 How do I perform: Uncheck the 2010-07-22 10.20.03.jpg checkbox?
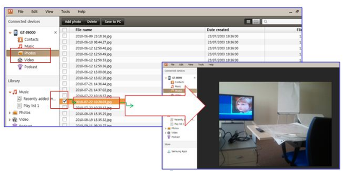64,101
